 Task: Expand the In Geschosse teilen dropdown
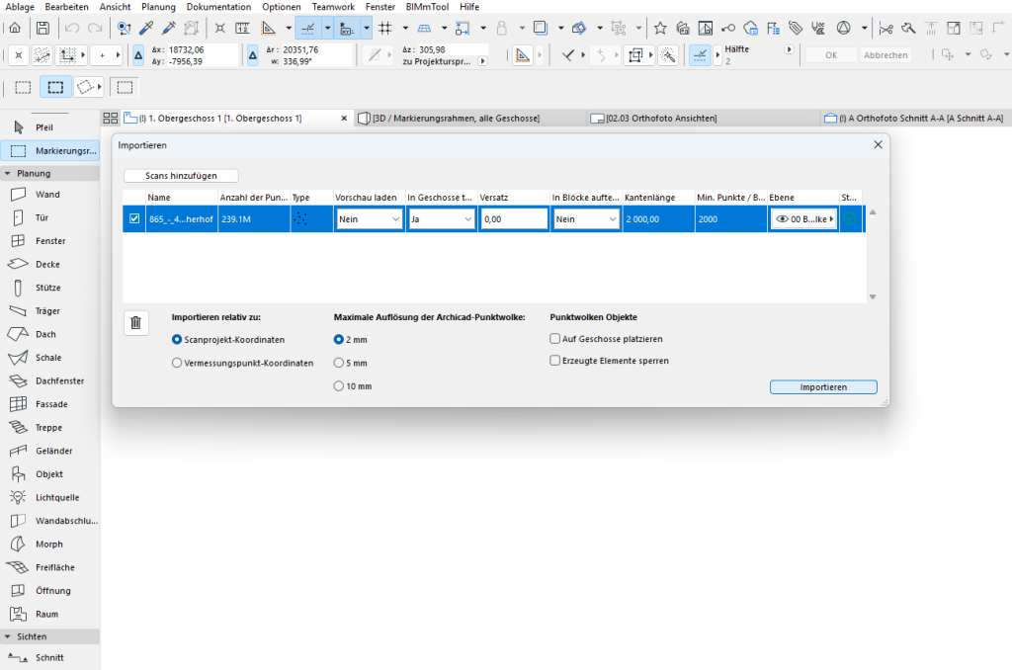(441, 219)
